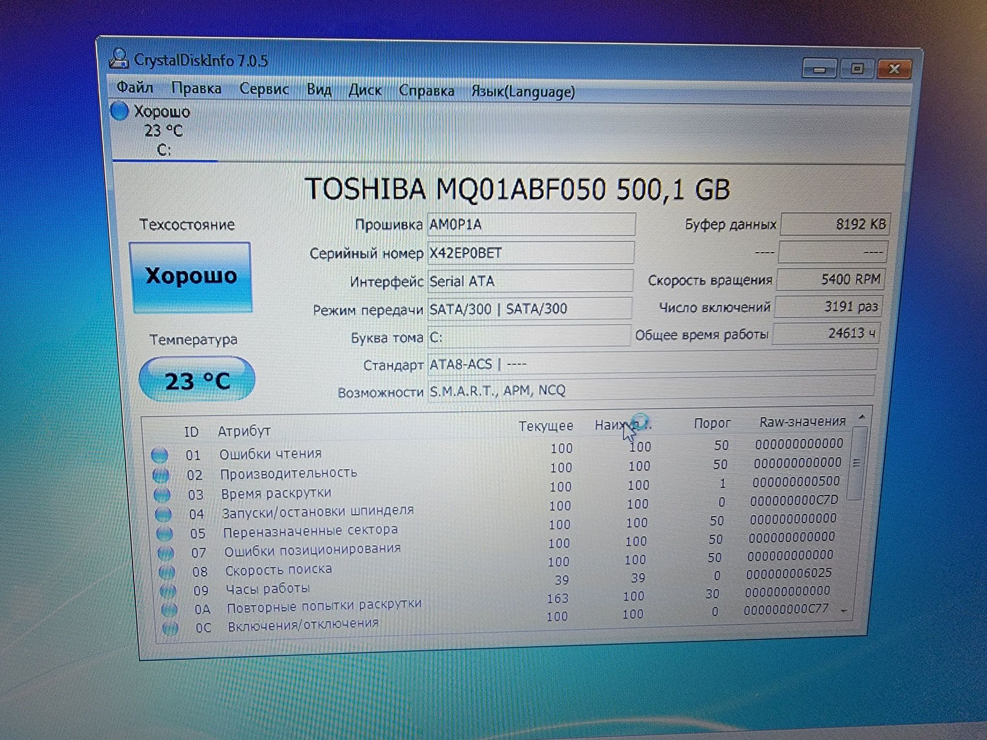Click the Техсостояние label
Viewport: 987px width, 740px height.
[x=187, y=225]
